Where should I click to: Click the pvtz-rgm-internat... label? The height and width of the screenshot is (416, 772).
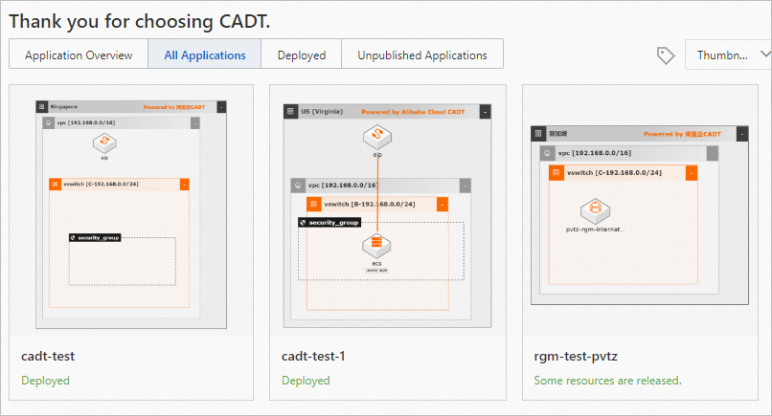[595, 230]
